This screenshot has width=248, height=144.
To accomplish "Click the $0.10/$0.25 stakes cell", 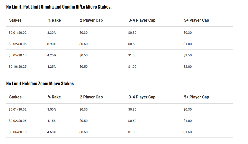I will [x=18, y=67].
